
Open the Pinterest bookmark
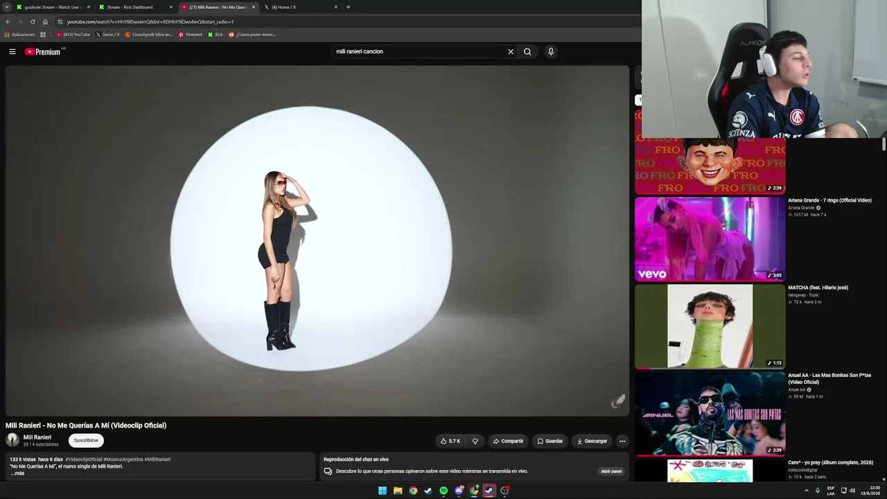coord(191,35)
